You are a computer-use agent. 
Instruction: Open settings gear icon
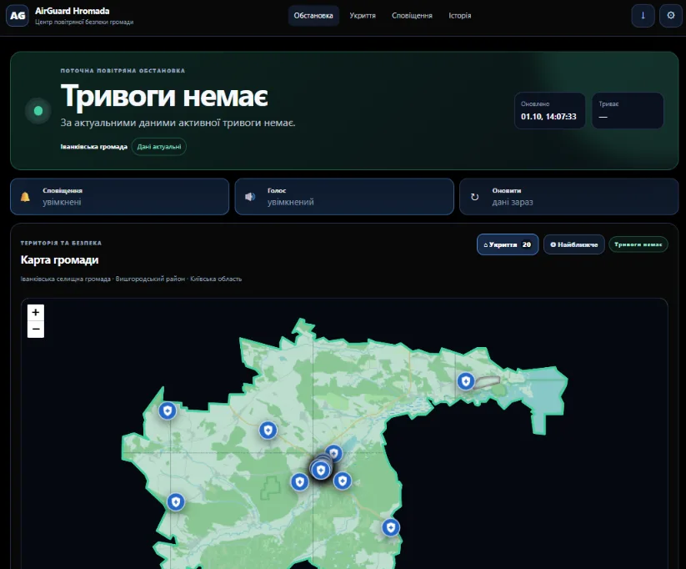pyautogui.click(x=671, y=16)
